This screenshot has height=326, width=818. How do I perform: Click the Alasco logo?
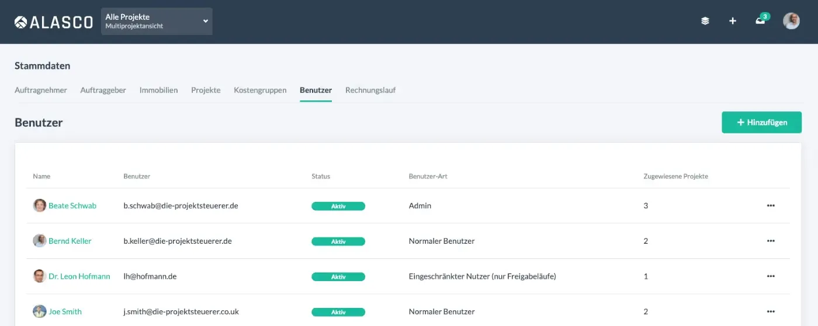54,22
